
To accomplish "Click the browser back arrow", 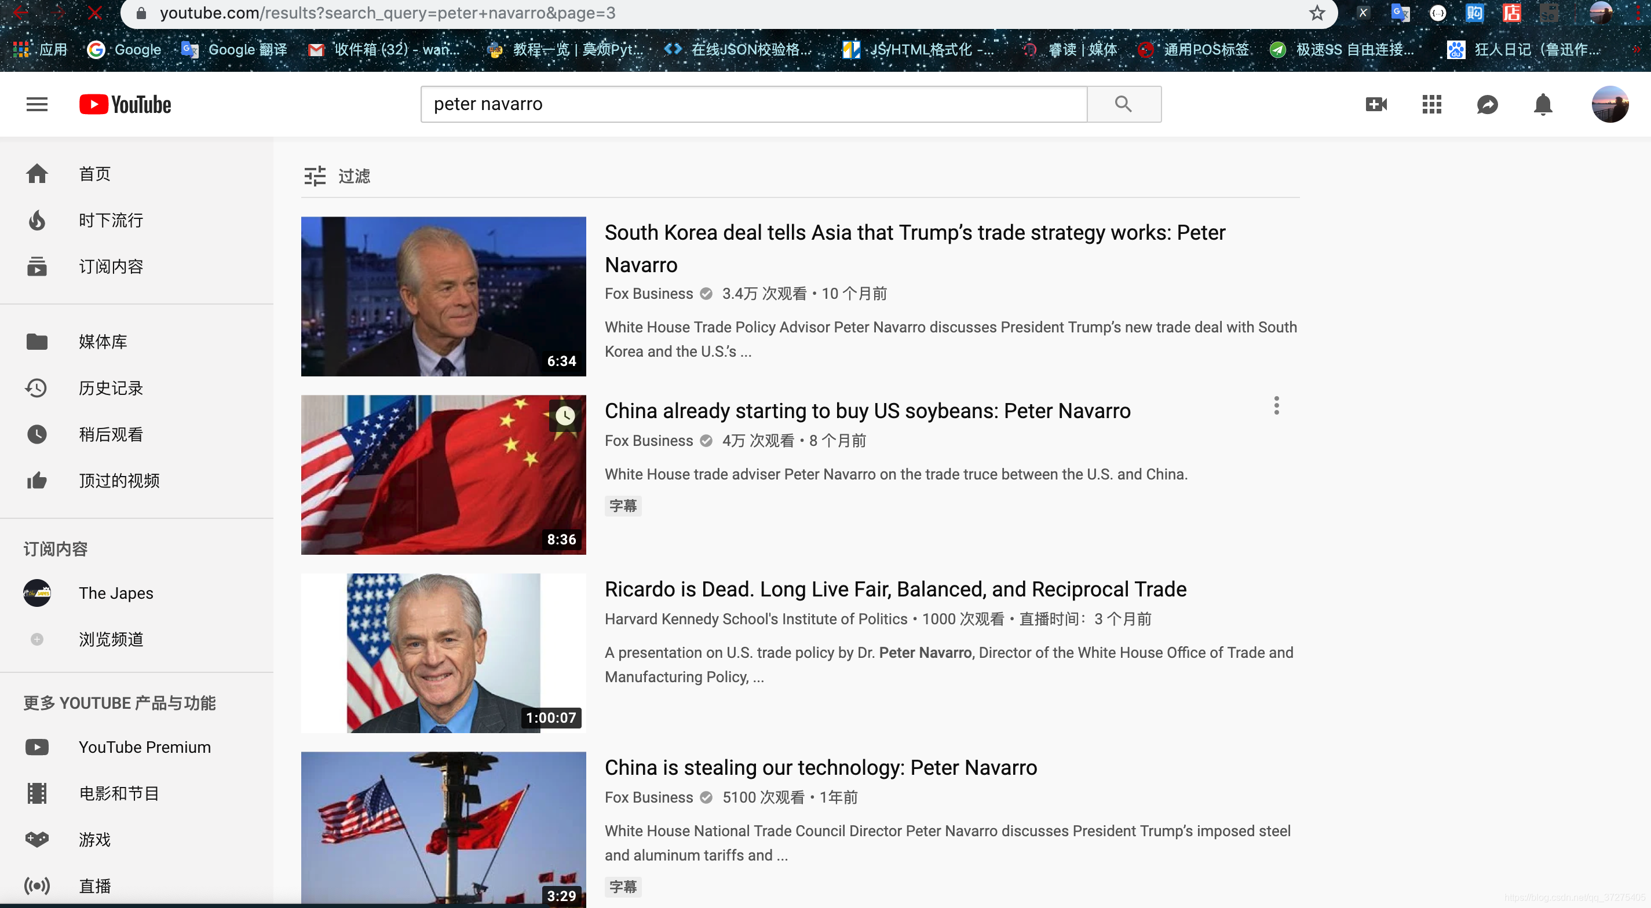I will [x=20, y=12].
